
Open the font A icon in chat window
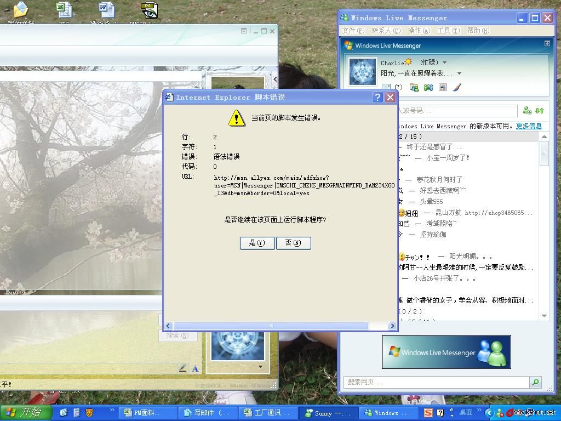coord(196,369)
